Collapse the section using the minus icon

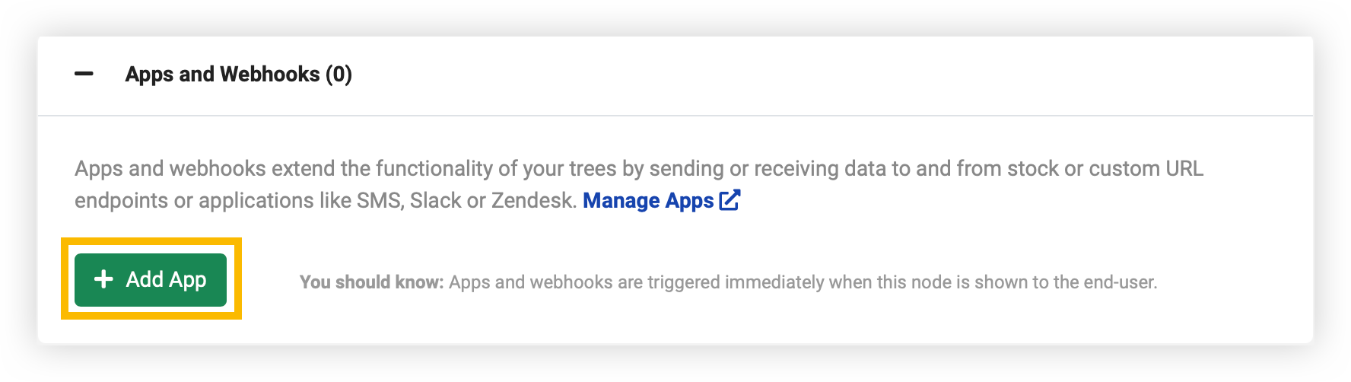pos(84,74)
